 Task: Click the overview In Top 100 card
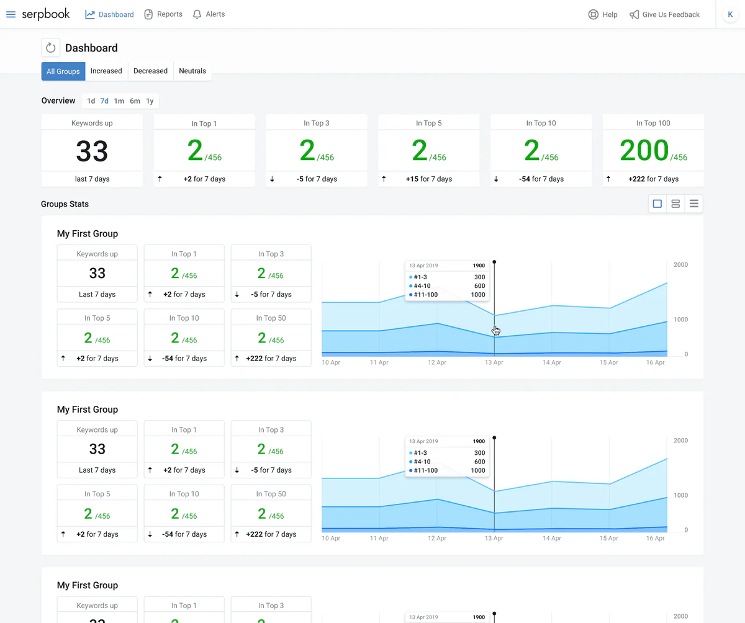click(653, 150)
